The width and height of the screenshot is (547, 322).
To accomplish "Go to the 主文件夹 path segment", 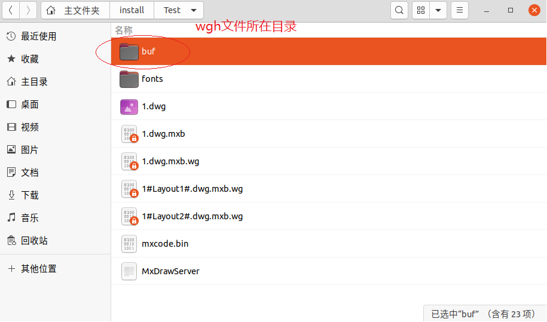I will coord(82,11).
